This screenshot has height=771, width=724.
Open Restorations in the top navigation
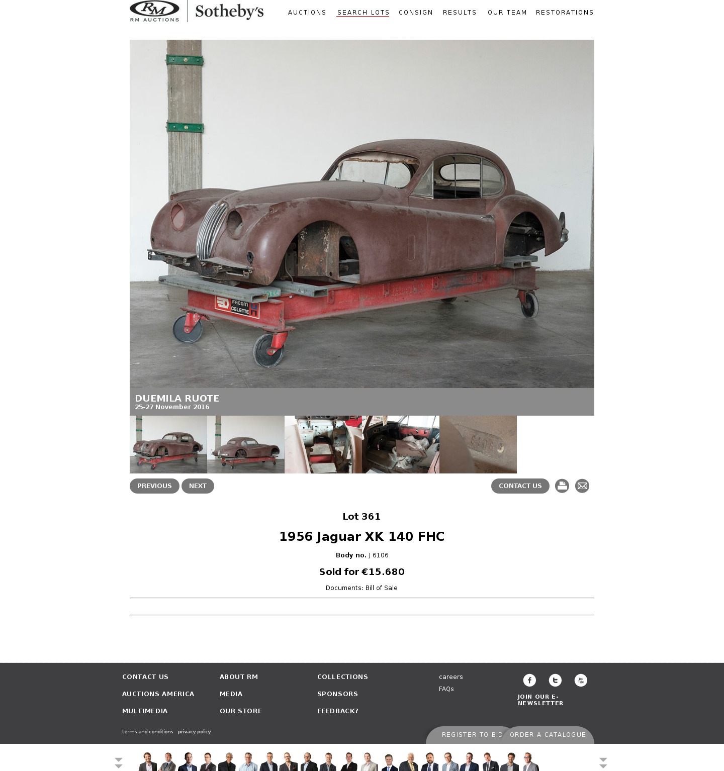[x=565, y=13]
